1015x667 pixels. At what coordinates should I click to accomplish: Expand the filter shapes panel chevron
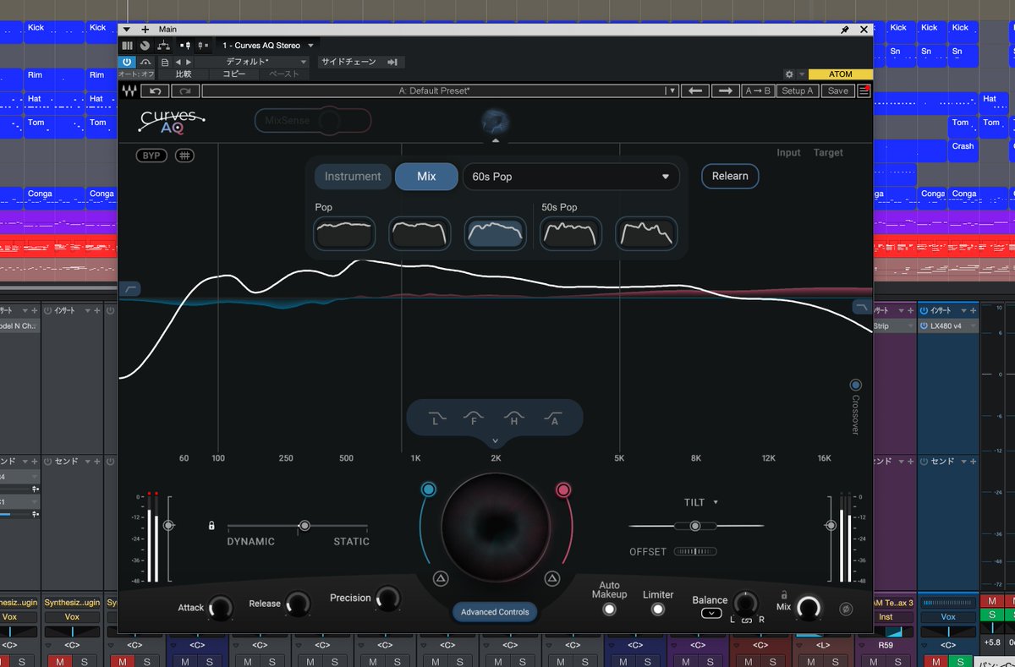pos(495,440)
